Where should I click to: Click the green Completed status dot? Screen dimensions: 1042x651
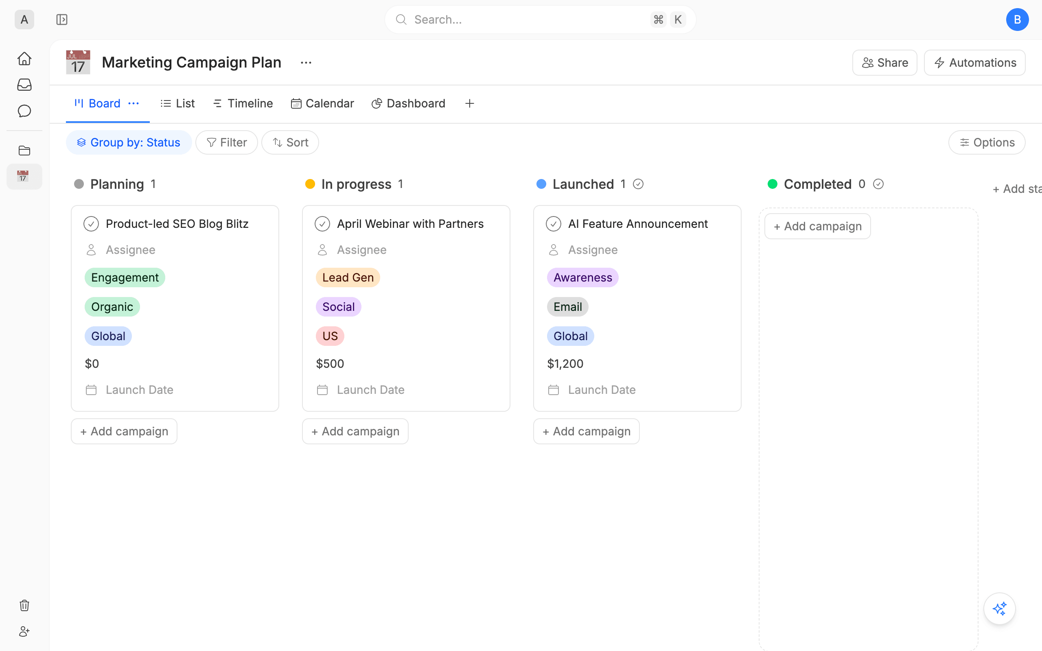coord(773,184)
